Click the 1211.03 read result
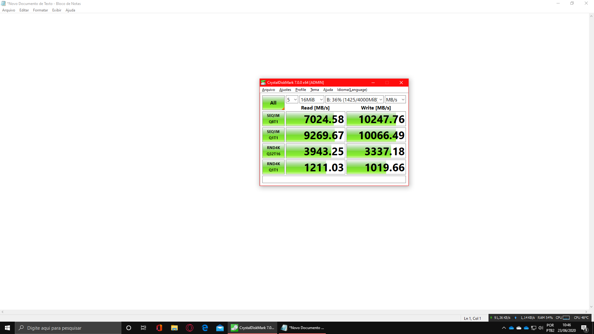Viewport: 594px width, 334px height. (315, 167)
